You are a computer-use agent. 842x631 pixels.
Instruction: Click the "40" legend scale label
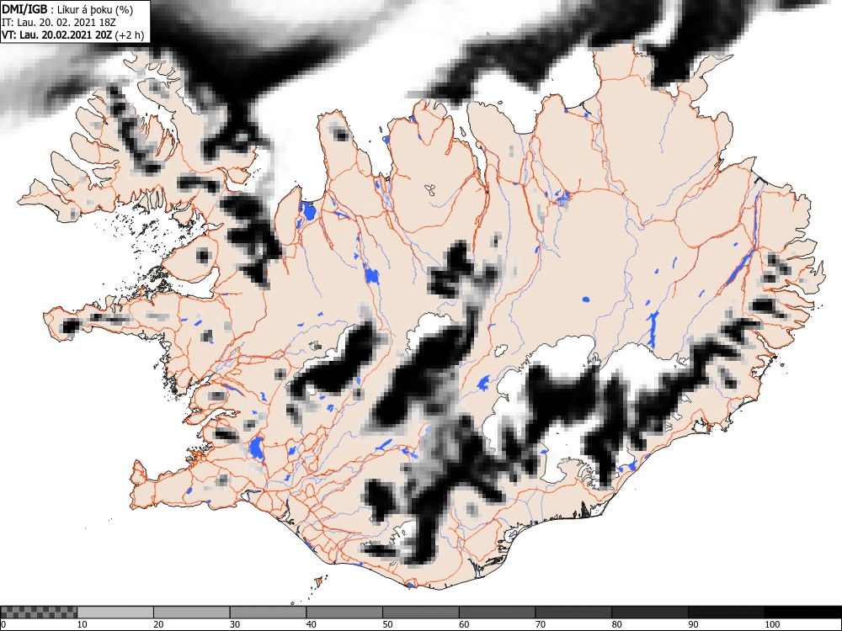point(311,624)
